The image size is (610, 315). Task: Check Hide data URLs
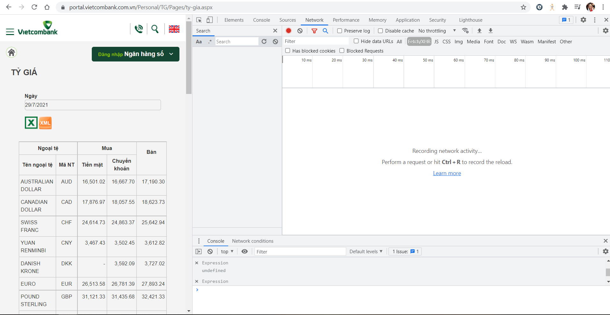[356, 41]
